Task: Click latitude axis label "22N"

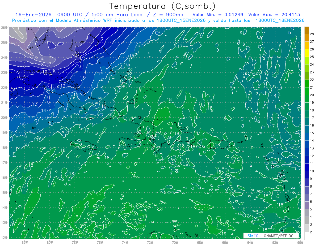Action: pos(4,88)
